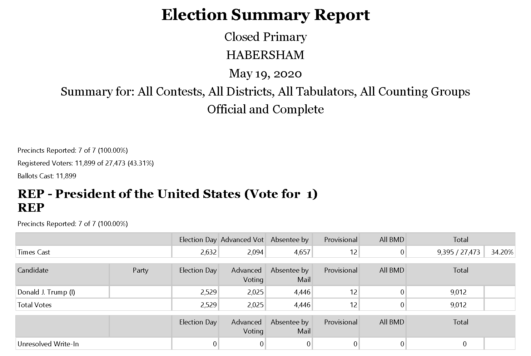The height and width of the screenshot is (356, 531).
Task: Click the Times Cast Election Day value "2,632"
Action: (208, 252)
